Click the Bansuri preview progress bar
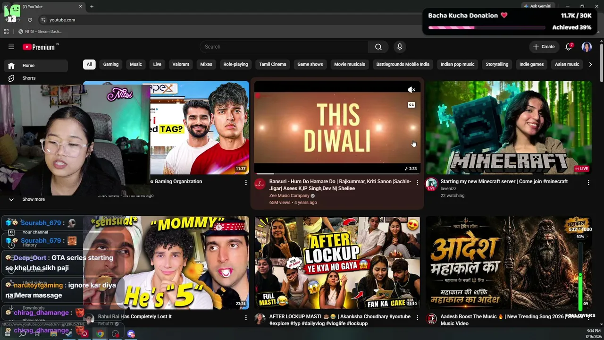Image resolution: width=604 pixels, height=340 pixels. coord(337,173)
